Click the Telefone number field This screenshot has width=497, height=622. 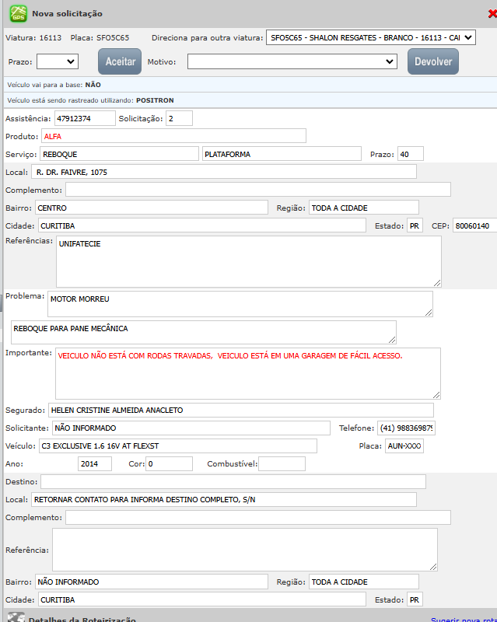pyautogui.click(x=406, y=428)
